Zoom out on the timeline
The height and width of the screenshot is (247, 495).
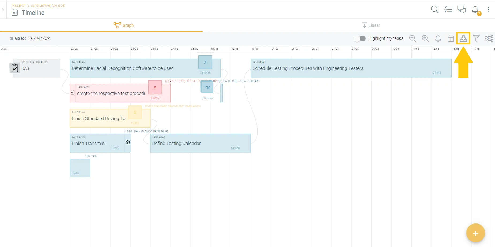pos(413,38)
